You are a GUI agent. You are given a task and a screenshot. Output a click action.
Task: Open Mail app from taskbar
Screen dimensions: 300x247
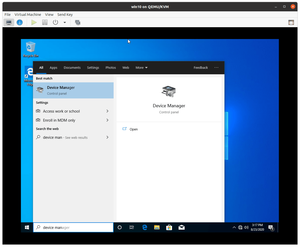click(182, 227)
